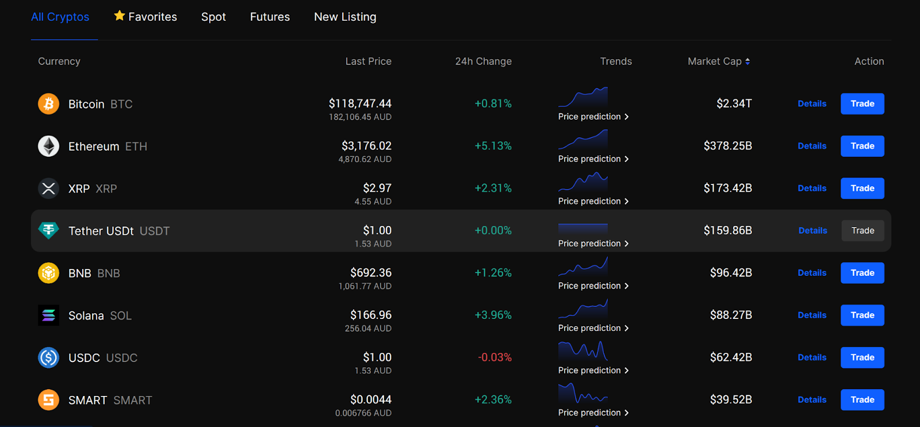Open XRP price prediction link
920x427 pixels.
click(593, 201)
